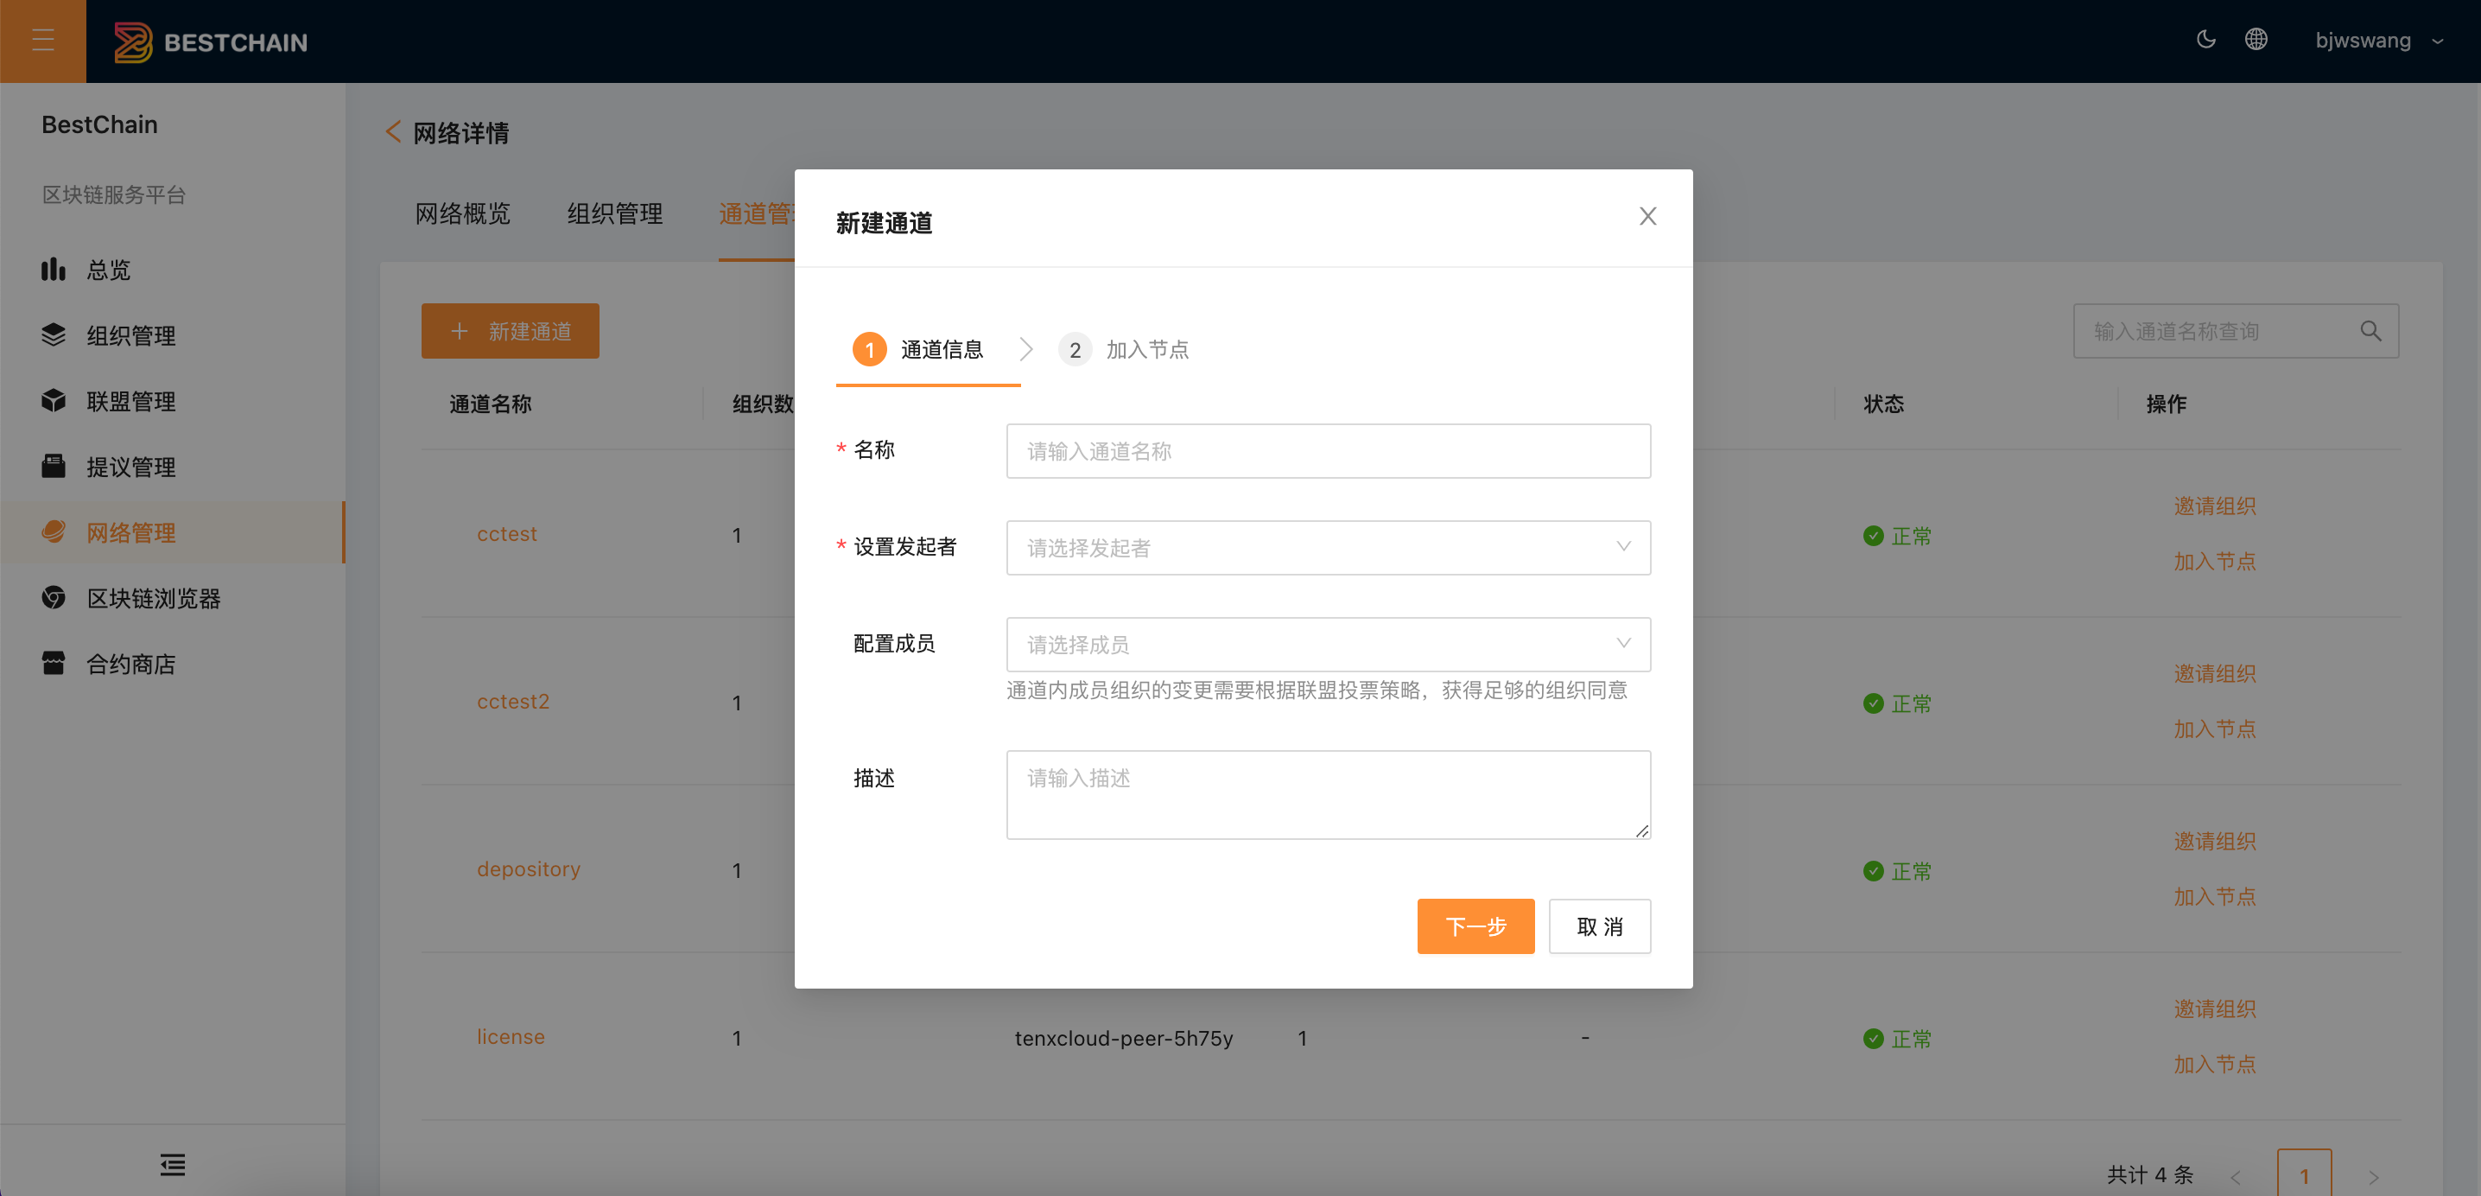The height and width of the screenshot is (1196, 2481).
Task: Click the 状态 column header
Action: pyautogui.click(x=1884, y=404)
